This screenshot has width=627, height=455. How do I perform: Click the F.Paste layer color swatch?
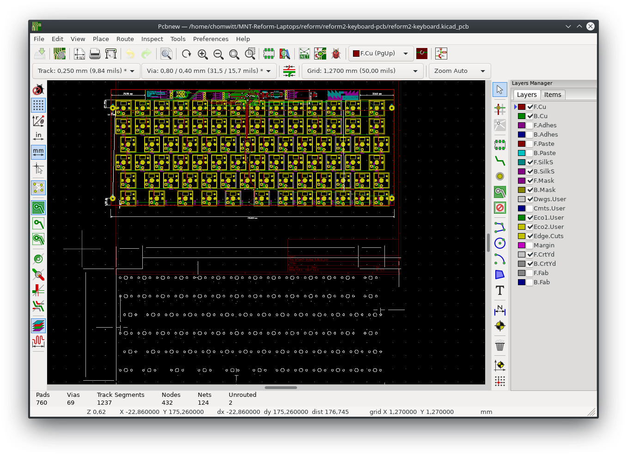(522, 144)
